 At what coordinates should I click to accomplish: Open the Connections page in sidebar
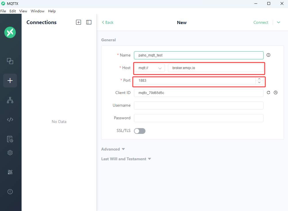click(10, 61)
